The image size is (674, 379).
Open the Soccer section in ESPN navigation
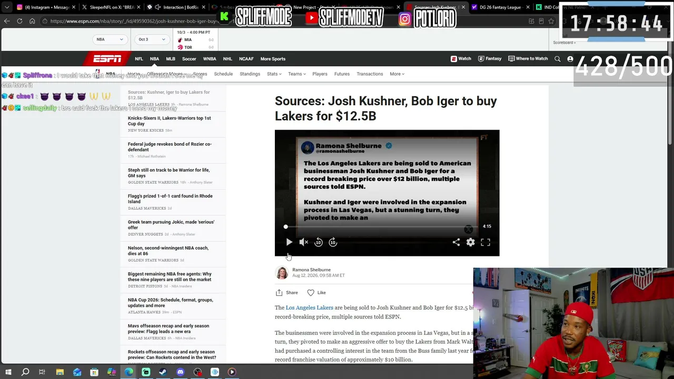coord(189,59)
